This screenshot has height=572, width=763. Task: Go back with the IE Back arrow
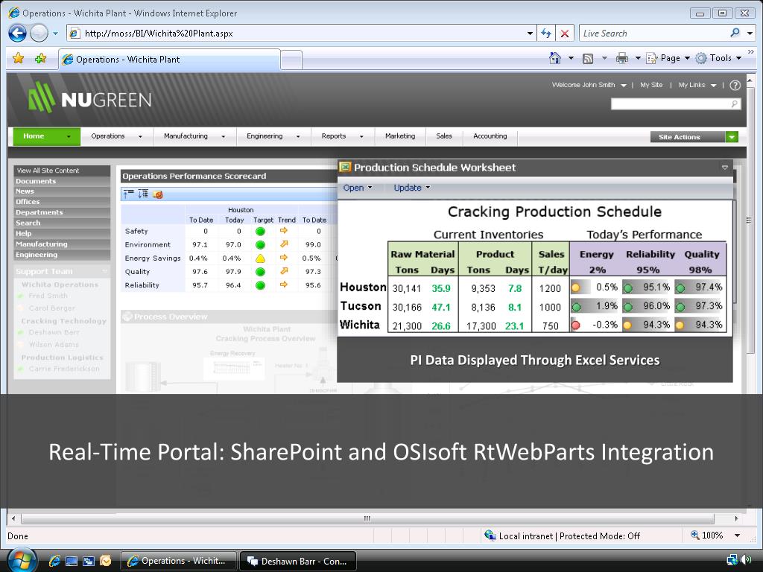coord(18,33)
